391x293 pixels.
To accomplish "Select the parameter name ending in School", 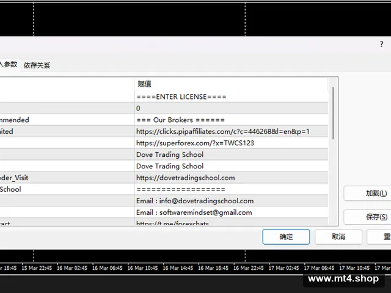I will (x=10, y=189).
